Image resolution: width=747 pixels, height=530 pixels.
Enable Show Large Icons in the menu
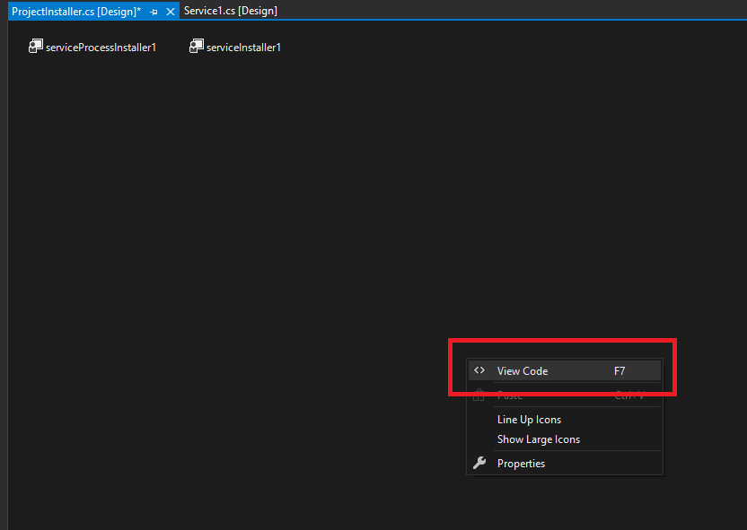[x=539, y=439]
